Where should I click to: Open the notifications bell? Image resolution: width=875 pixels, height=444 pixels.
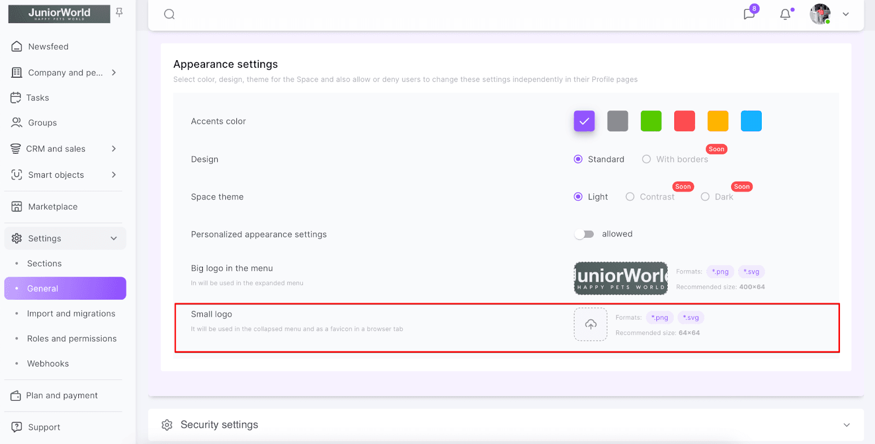(x=785, y=15)
